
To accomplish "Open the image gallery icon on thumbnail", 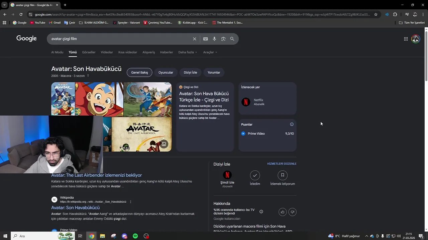I will point(164,144).
